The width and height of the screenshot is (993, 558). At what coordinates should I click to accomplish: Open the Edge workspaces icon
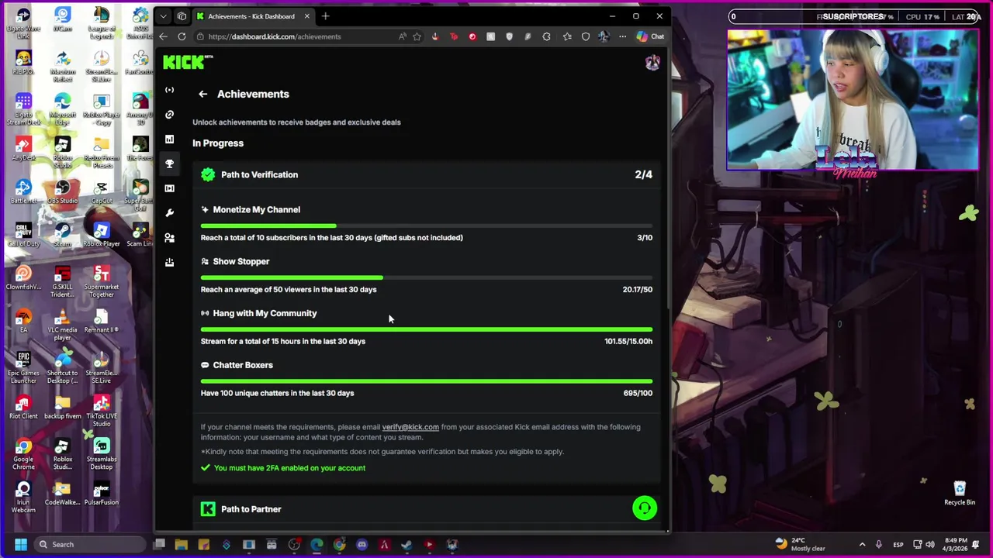[182, 16]
